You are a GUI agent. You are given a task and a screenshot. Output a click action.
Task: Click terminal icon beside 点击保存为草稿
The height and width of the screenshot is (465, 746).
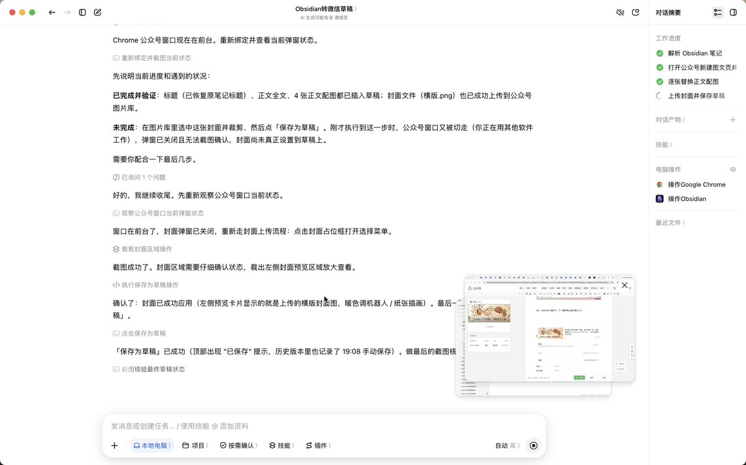[x=116, y=333]
